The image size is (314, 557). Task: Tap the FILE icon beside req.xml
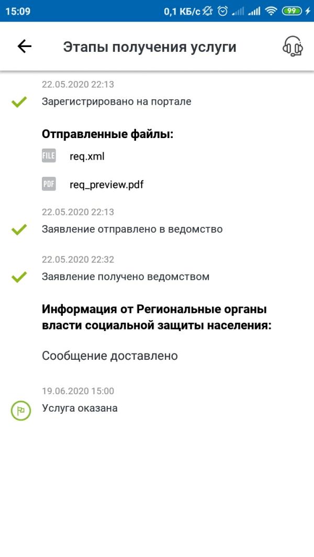[49, 156]
